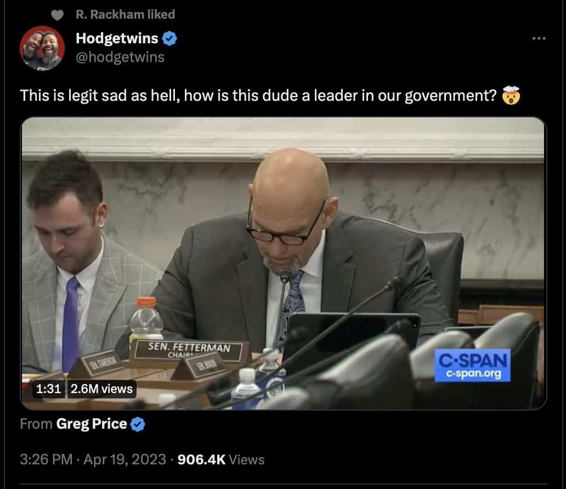
Task: Open Greg Price's profile from video credit
Action: (92, 424)
